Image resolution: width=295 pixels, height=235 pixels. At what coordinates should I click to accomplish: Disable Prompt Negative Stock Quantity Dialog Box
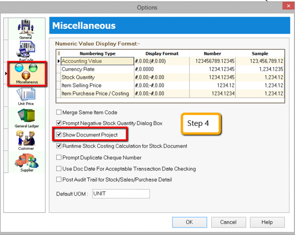pos(59,123)
